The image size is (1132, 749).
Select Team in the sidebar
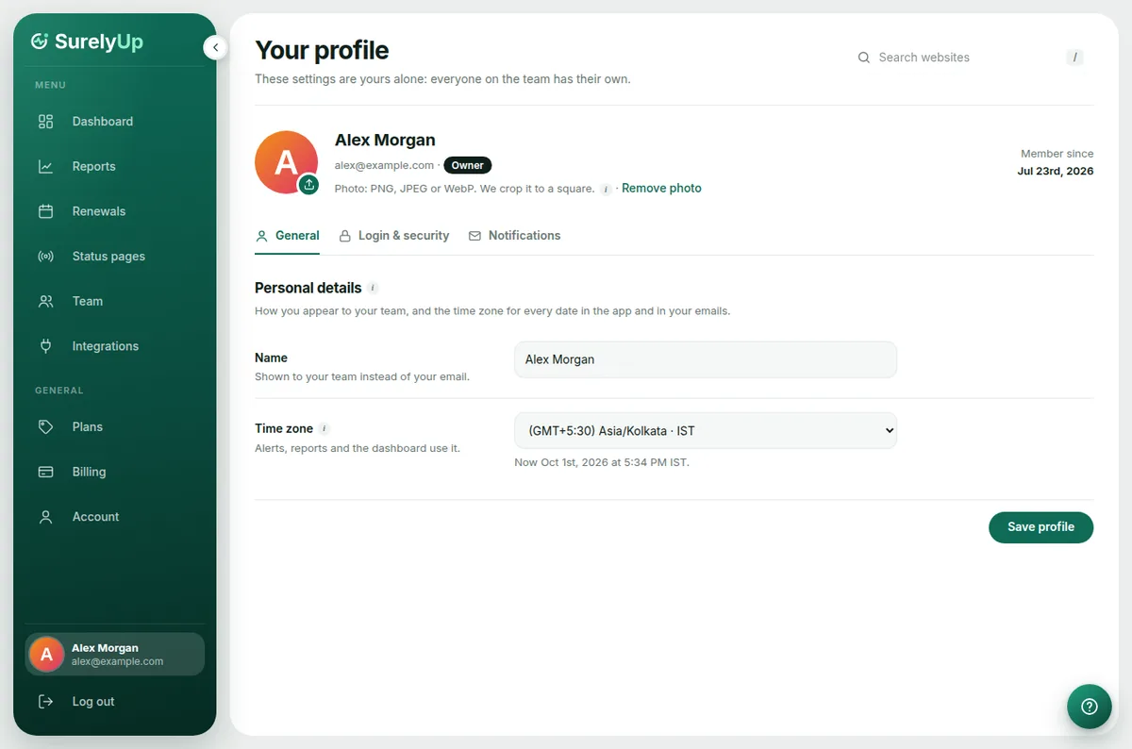coord(115,302)
